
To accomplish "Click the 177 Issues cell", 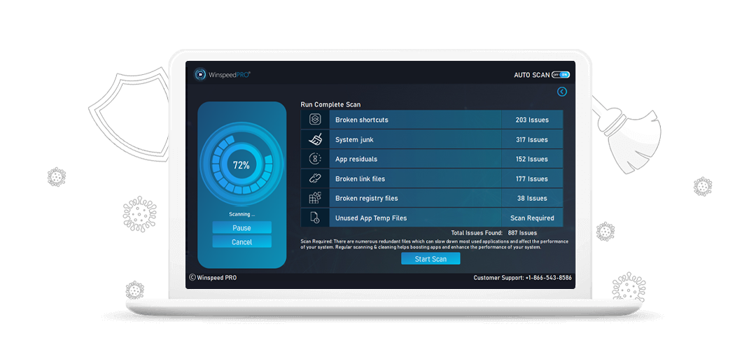I will [x=532, y=178].
